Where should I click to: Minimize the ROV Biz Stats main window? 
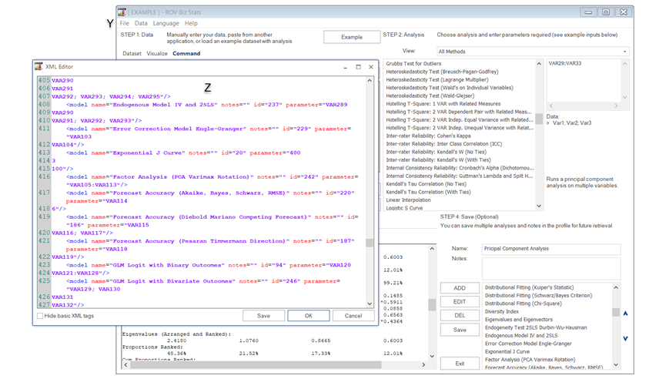pos(588,12)
